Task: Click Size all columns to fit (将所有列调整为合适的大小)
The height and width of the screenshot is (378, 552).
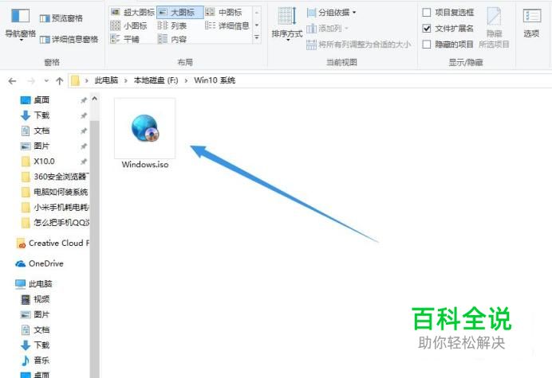Action: click(358, 45)
